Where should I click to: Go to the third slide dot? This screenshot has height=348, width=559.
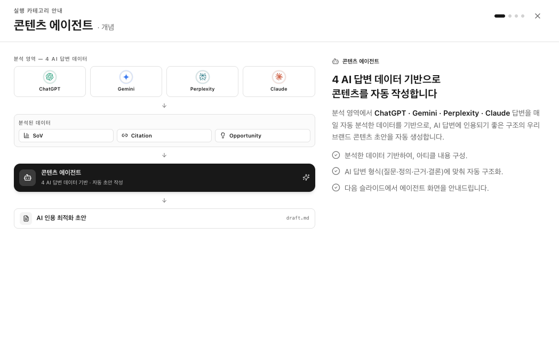pos(516,16)
